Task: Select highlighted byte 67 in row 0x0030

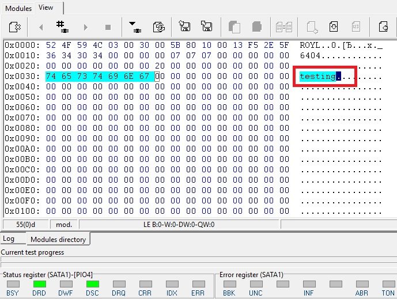Action: point(144,76)
